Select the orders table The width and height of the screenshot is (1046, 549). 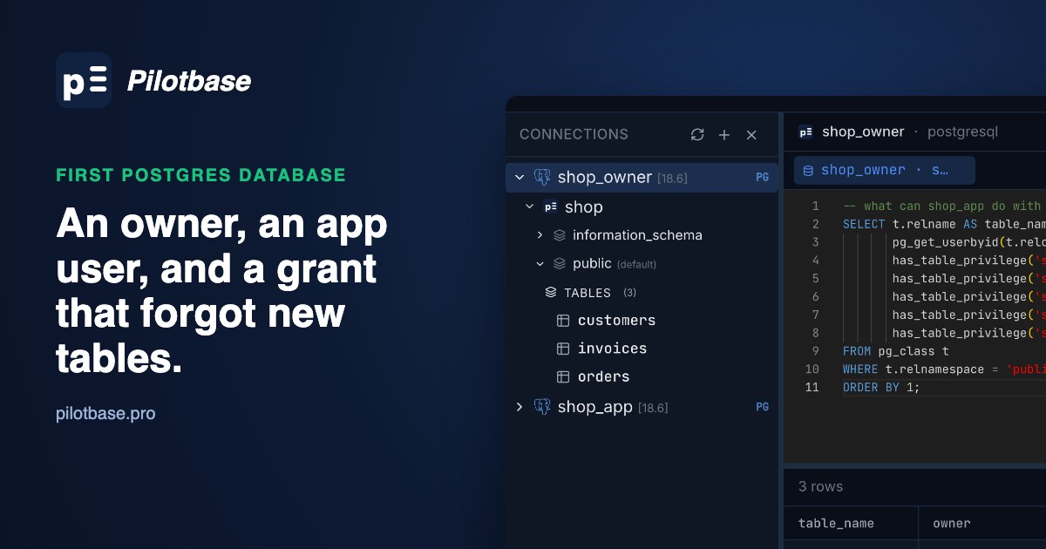603,376
